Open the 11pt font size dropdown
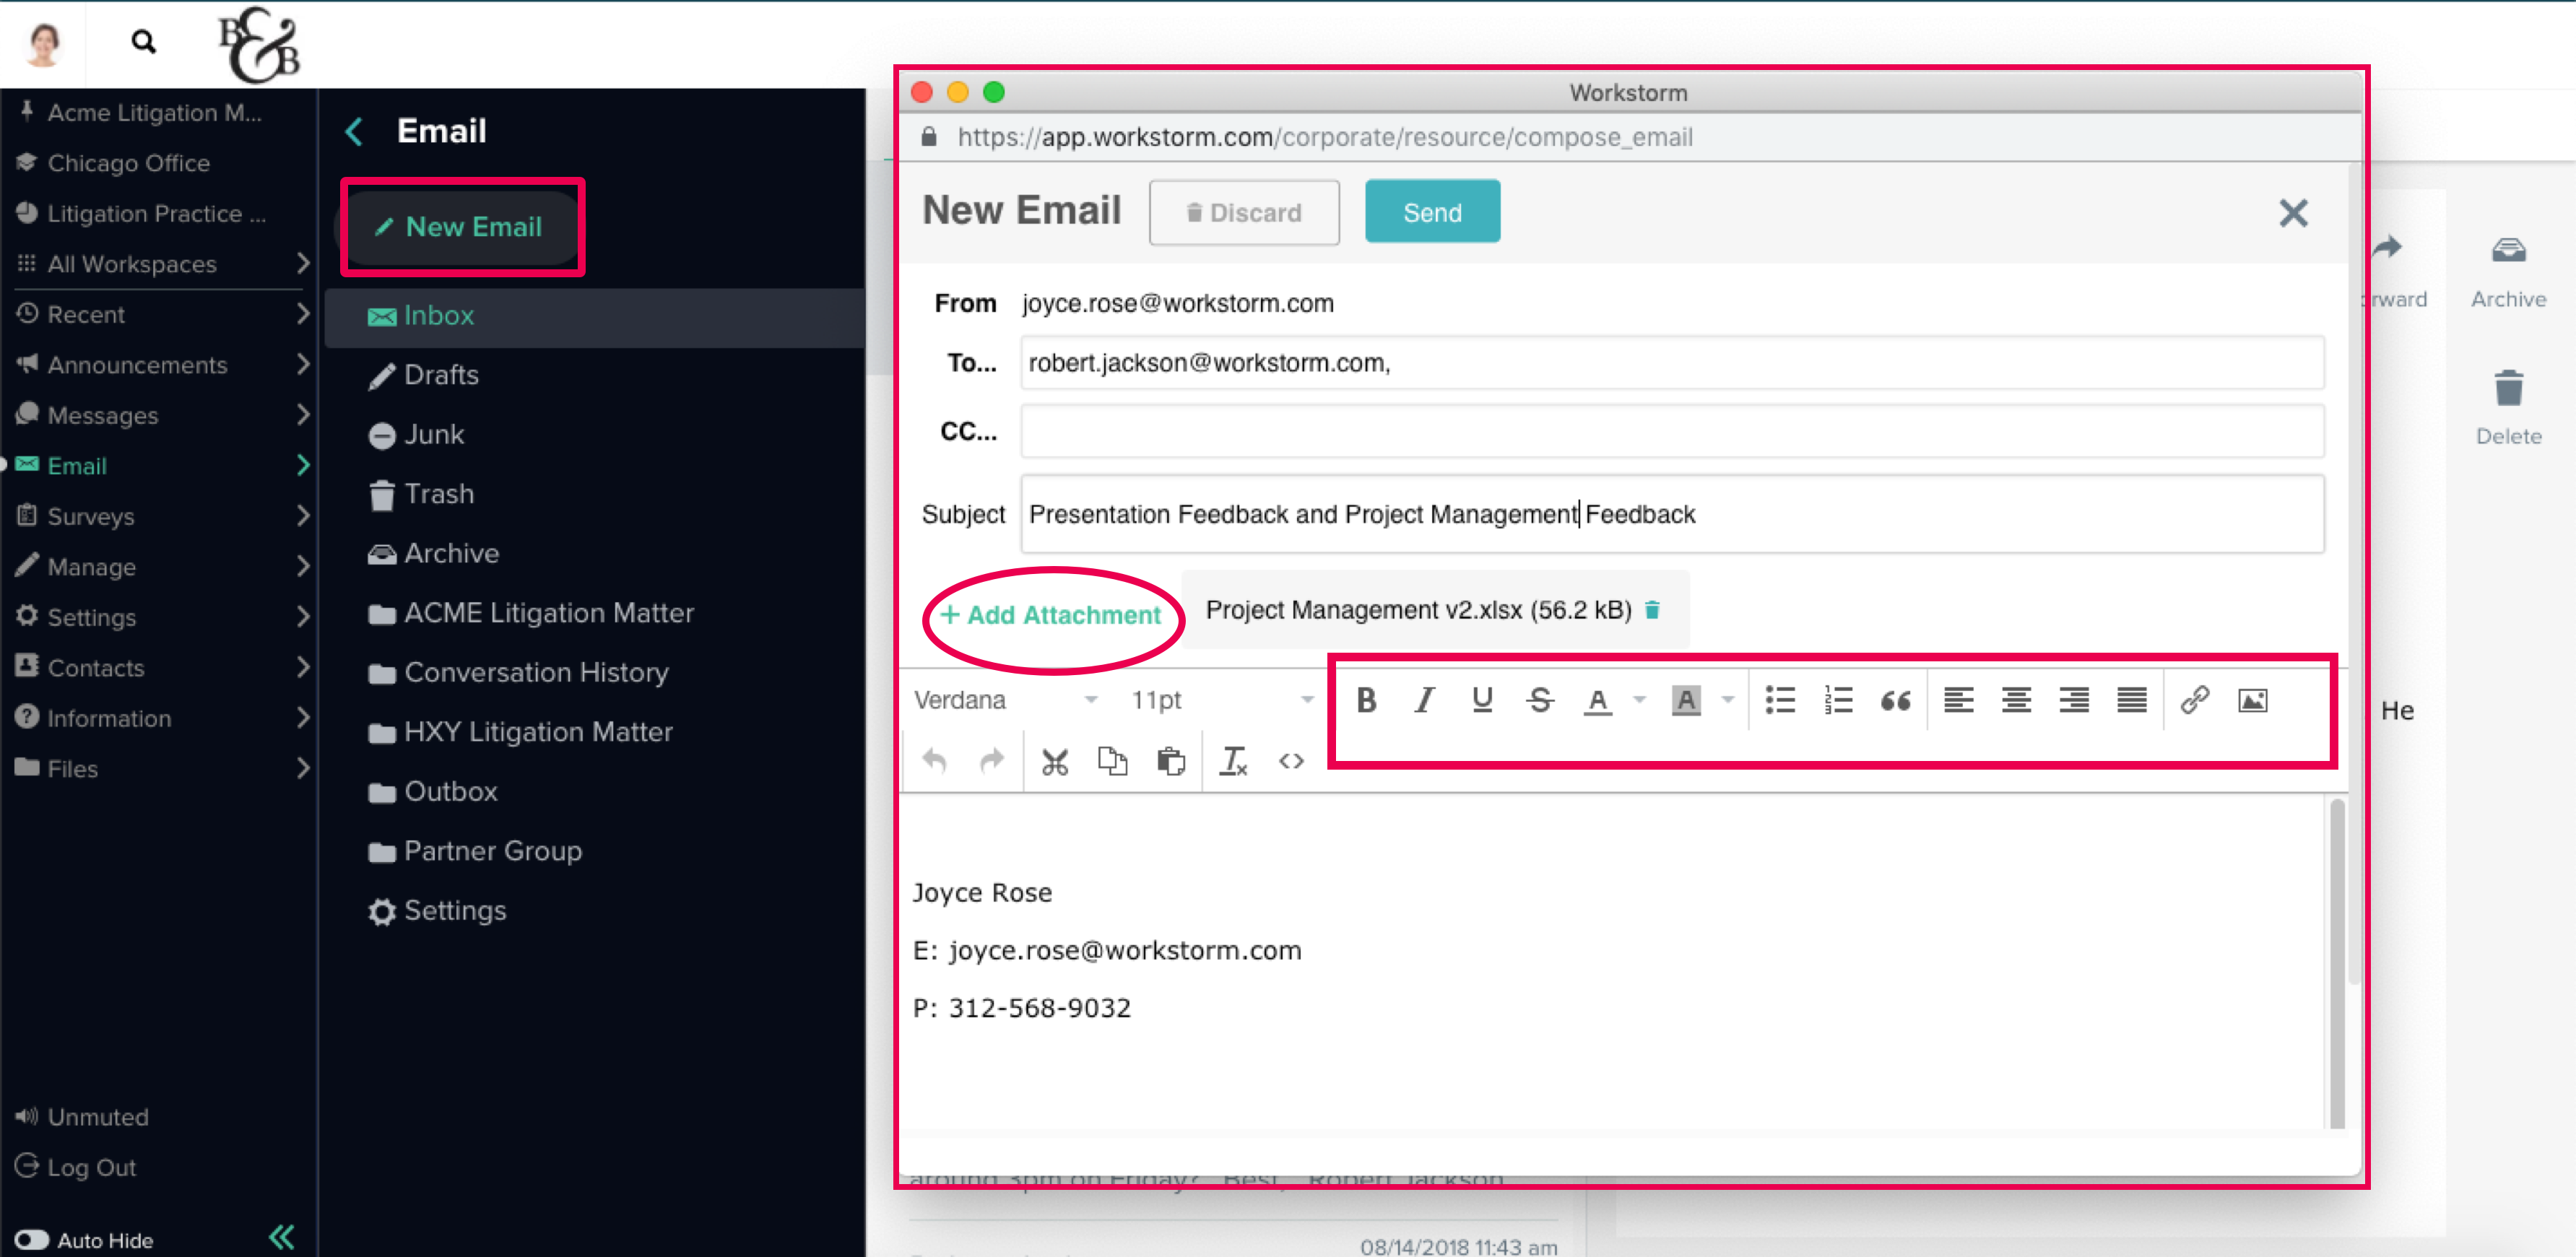Viewport: 2576px width, 1257px height. point(1221,700)
